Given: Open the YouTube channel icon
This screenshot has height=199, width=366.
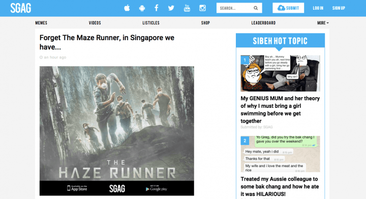Looking at the screenshot, I should coord(187,8).
